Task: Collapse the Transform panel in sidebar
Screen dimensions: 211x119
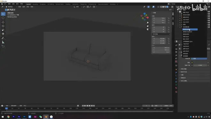Action: (152, 13)
